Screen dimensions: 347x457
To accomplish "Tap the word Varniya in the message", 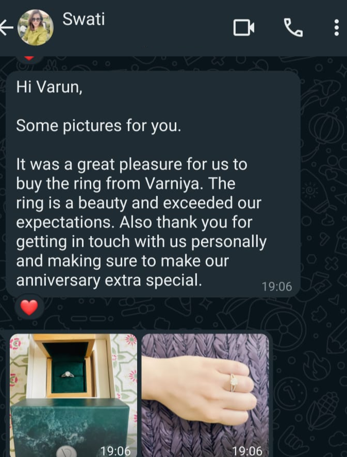I will coord(172,184).
